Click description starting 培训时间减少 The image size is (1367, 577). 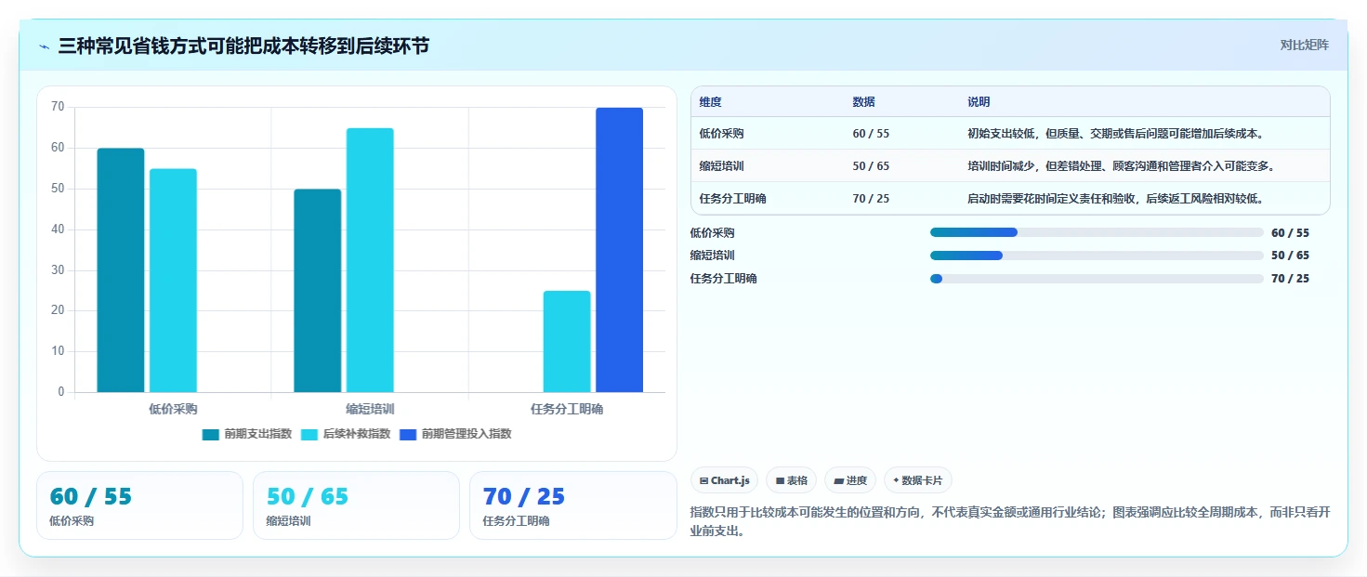(x=1122, y=166)
